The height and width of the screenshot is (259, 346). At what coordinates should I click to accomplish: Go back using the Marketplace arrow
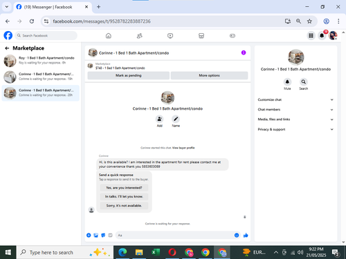[x=7, y=48]
